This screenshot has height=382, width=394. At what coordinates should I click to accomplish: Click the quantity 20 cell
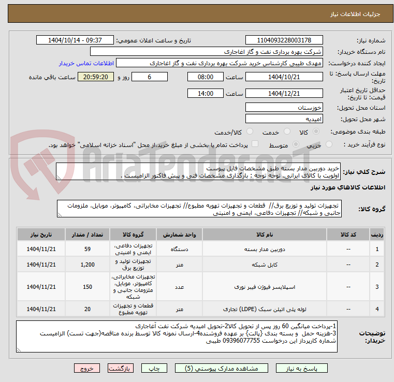(x=87, y=309)
